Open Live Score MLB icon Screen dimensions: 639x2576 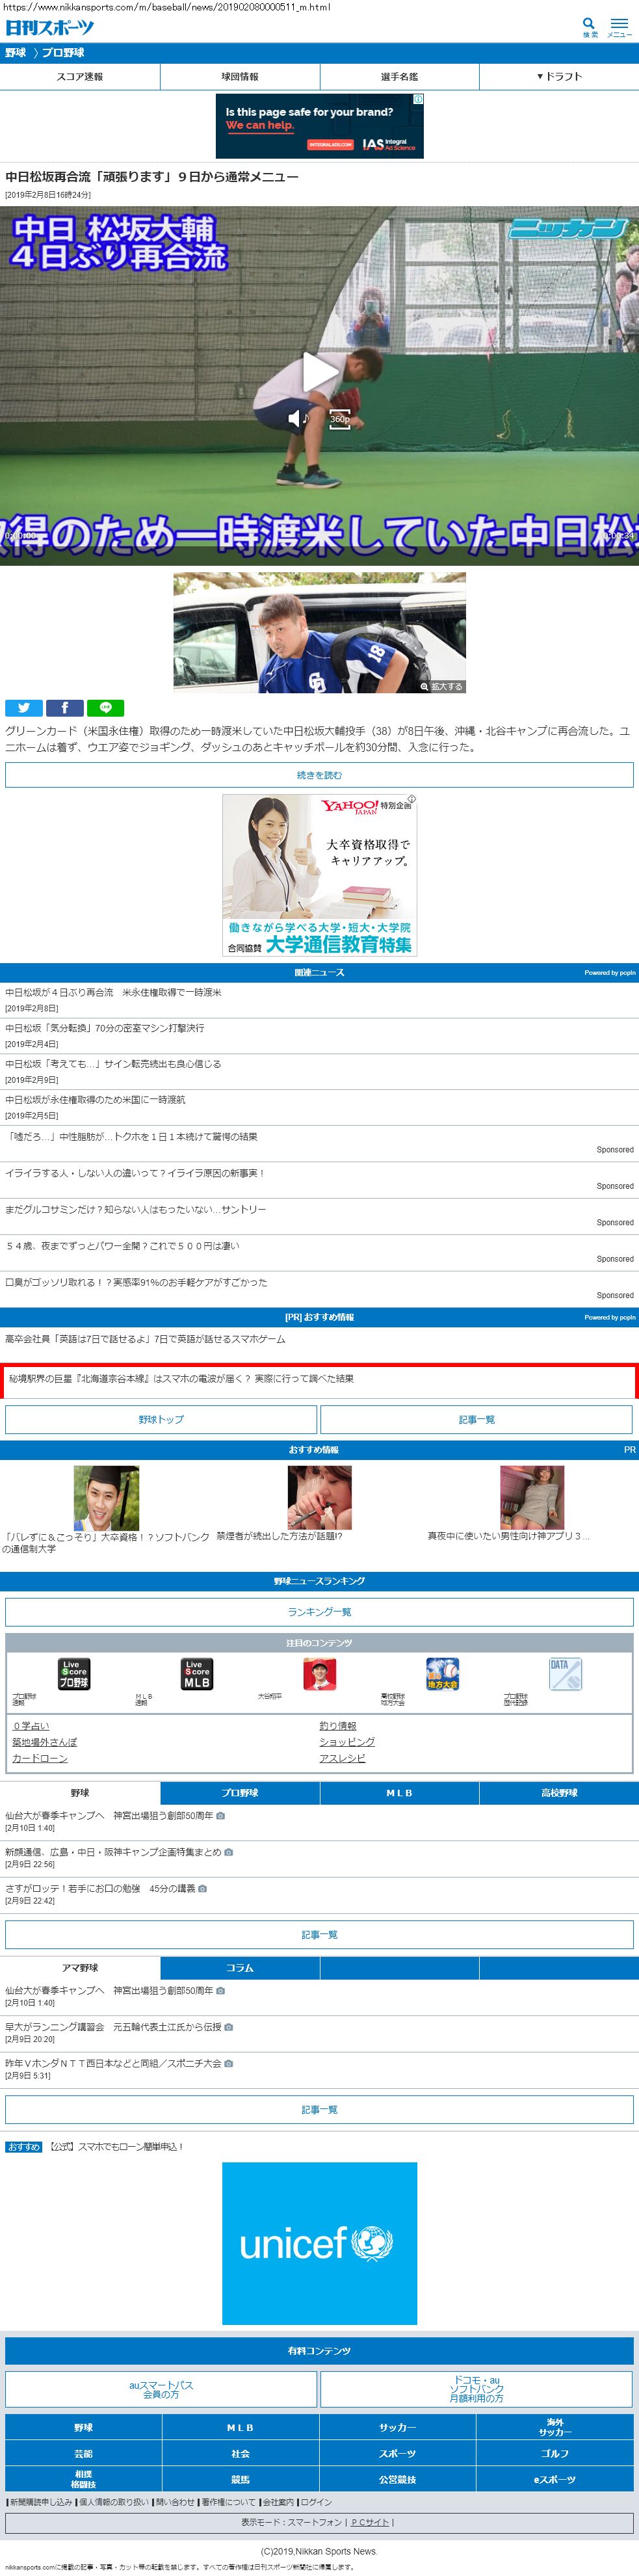(x=197, y=1674)
